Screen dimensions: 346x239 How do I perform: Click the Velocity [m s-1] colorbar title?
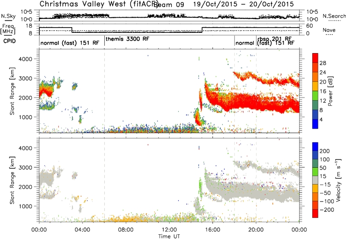click(x=338, y=180)
